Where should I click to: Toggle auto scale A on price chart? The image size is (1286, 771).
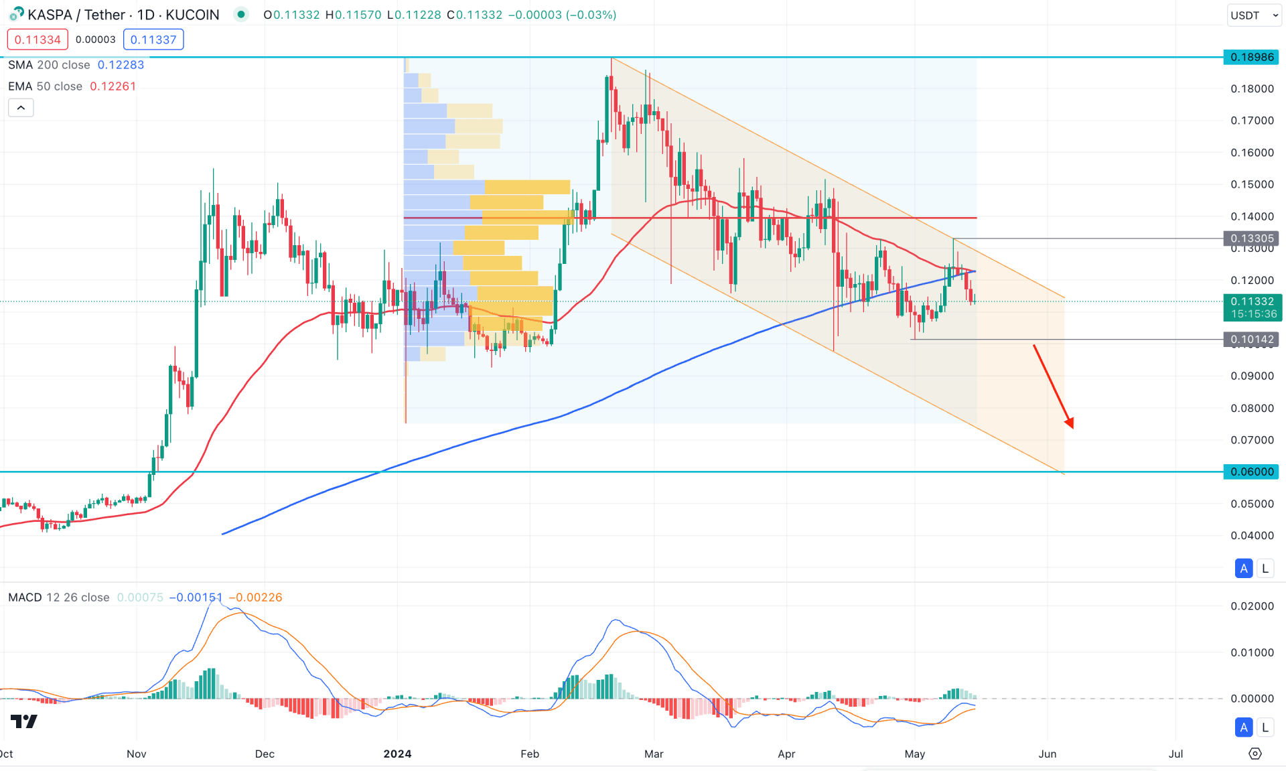pos(1244,569)
